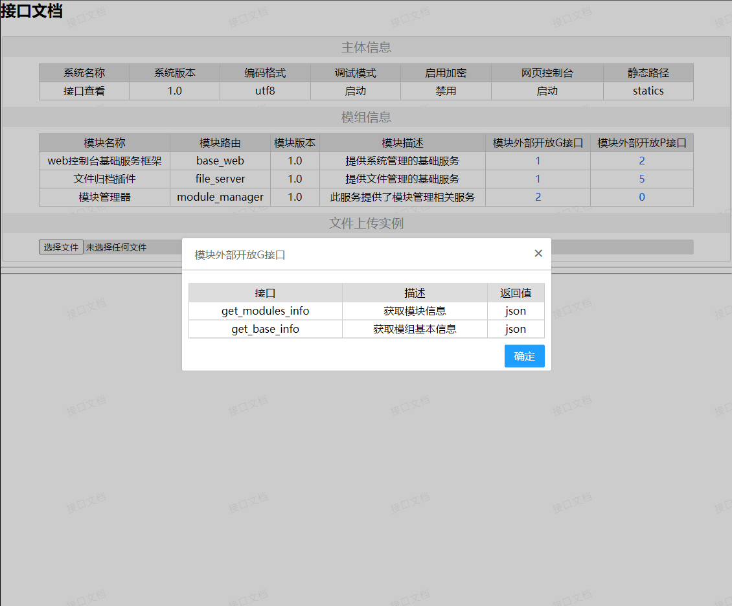Open P接口 count 0 for module_manager row
The width and height of the screenshot is (732, 606).
(642, 197)
